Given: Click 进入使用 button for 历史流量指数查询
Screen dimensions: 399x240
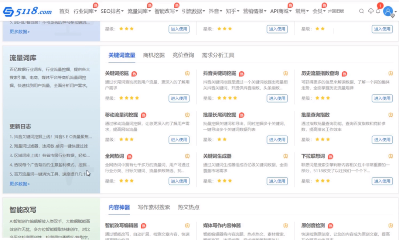Looking at the screenshot, I should pos(382,98).
